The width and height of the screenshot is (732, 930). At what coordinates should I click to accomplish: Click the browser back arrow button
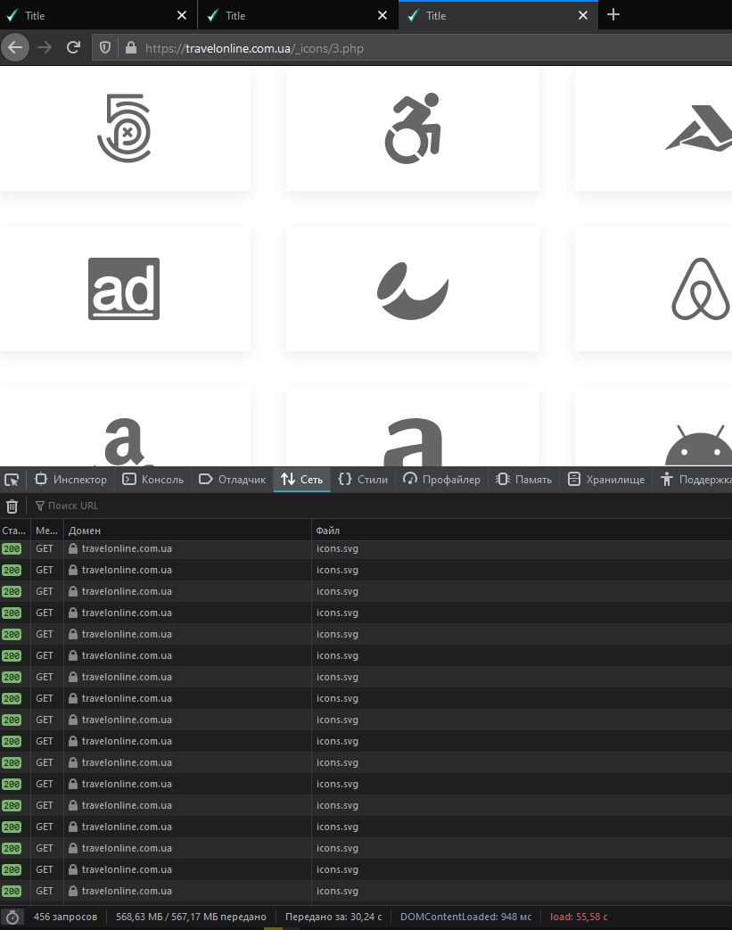(15, 47)
